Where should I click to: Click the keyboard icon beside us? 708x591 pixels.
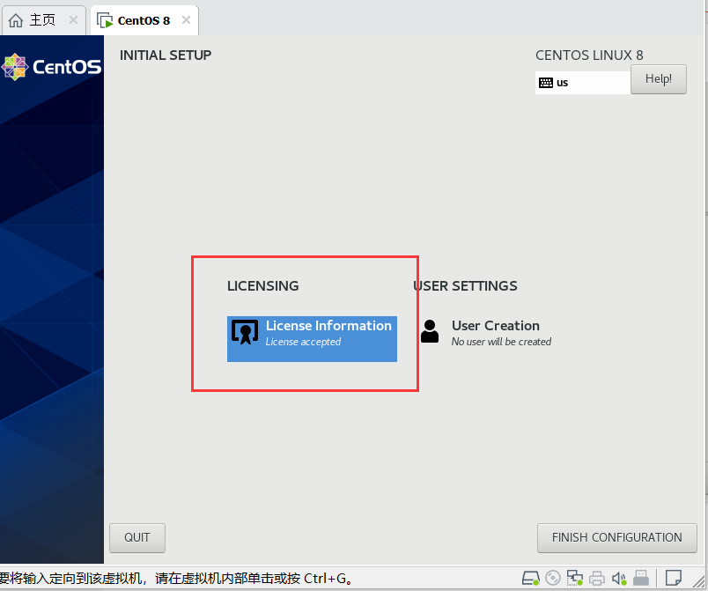tap(545, 83)
